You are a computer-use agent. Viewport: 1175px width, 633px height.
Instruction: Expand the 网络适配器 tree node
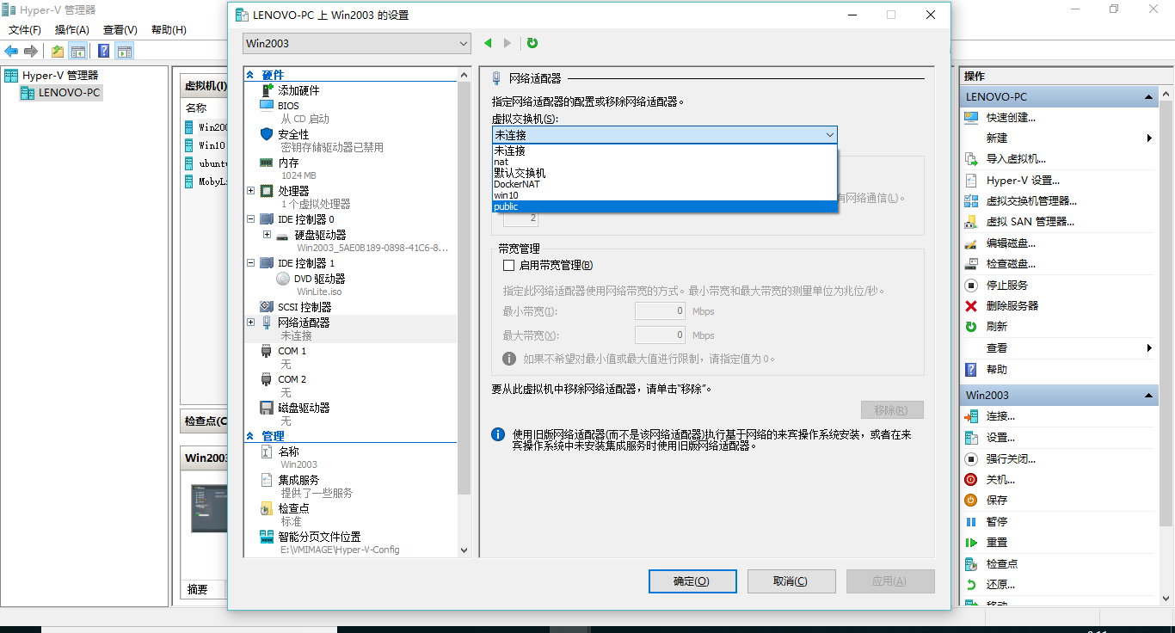coord(250,323)
